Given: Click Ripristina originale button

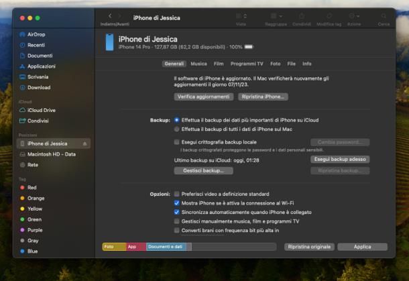Looking at the screenshot, I should click(309, 247).
